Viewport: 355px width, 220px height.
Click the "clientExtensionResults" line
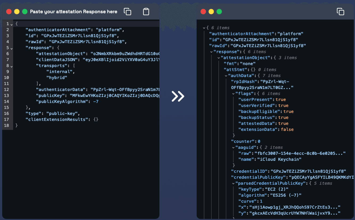[62, 119]
